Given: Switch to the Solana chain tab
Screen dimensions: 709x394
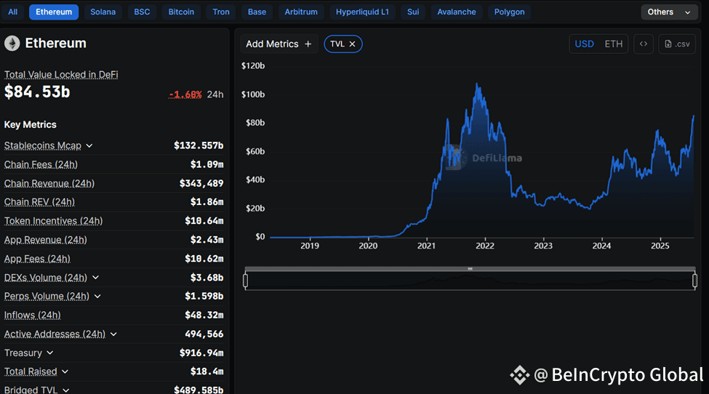Looking at the screenshot, I should click(103, 12).
